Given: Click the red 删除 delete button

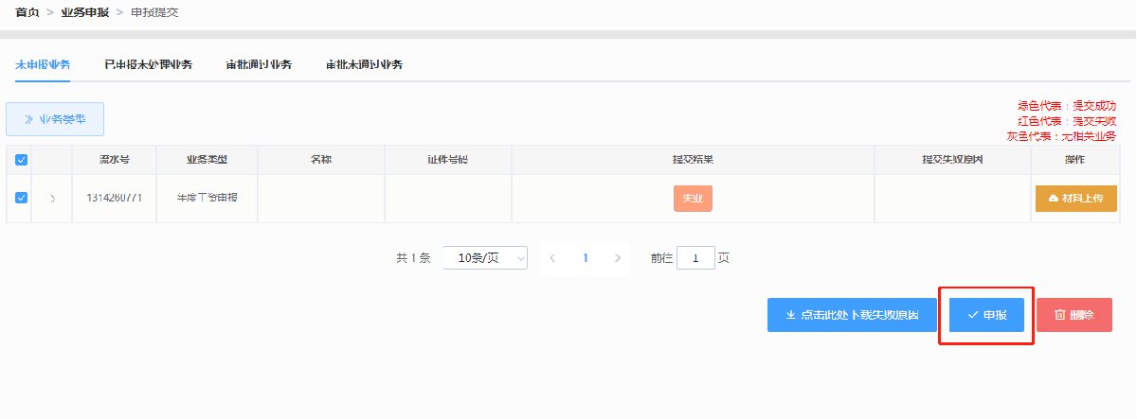Looking at the screenshot, I should coord(1074,314).
